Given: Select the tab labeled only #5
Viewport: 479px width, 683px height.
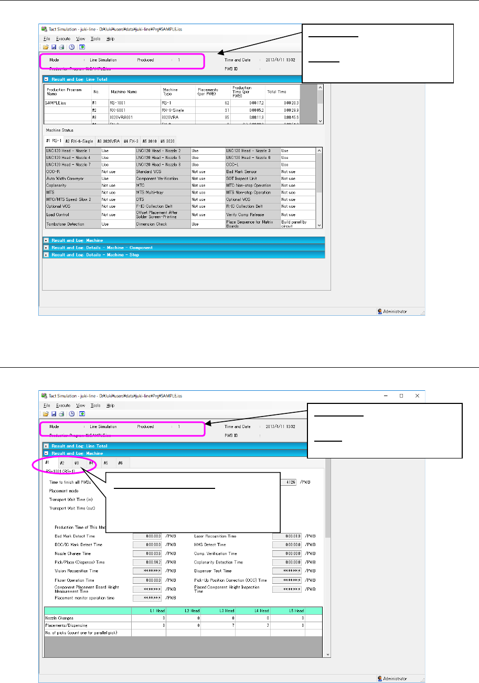Looking at the screenshot, I should 106,463.
